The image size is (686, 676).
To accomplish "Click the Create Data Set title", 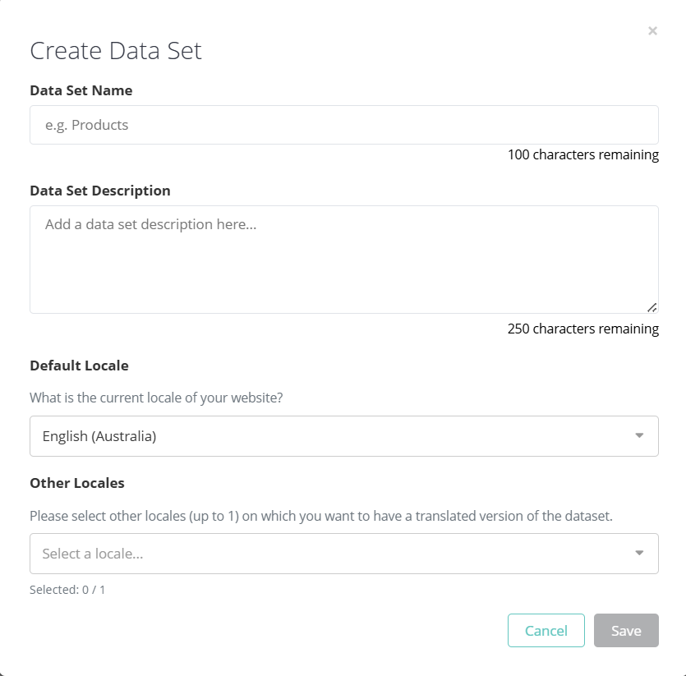I will pos(116,51).
